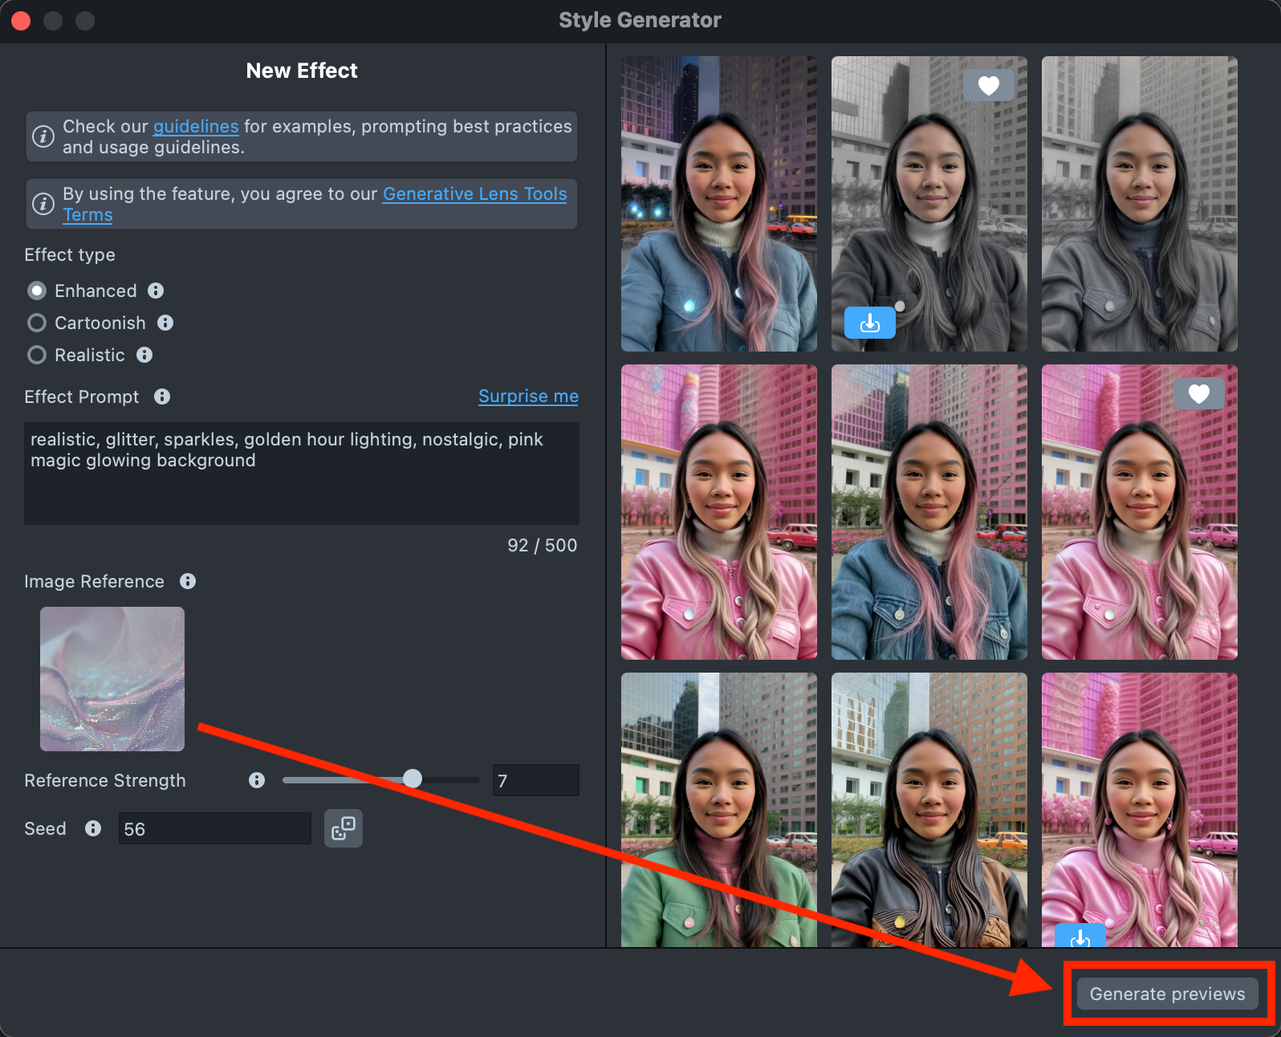Screen dimensions: 1281x1037
Task: Click the Seed info icon
Action: pos(93,828)
